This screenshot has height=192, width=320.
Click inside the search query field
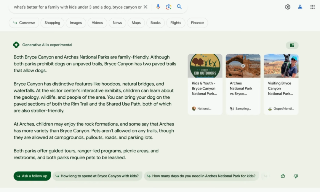tap(78, 7)
